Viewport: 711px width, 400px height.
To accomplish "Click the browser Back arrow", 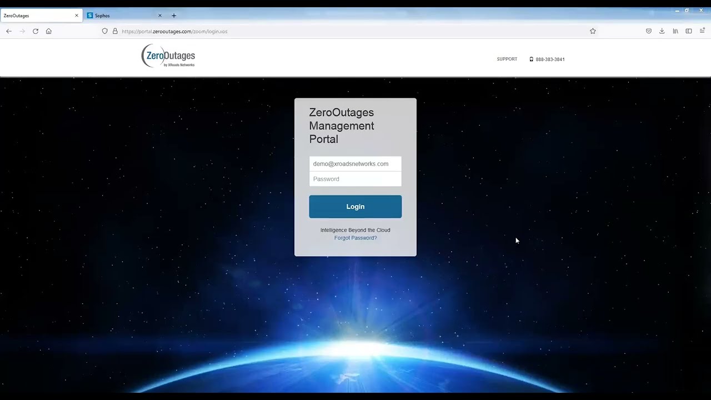I will (9, 31).
